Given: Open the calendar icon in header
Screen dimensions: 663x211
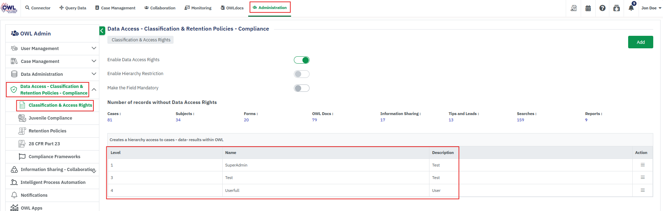Looking at the screenshot, I should tap(588, 8).
